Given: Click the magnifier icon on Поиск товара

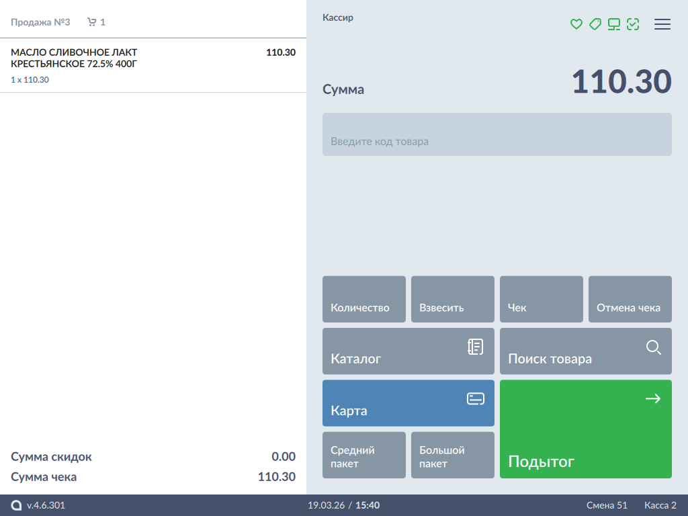Looking at the screenshot, I should [x=653, y=347].
